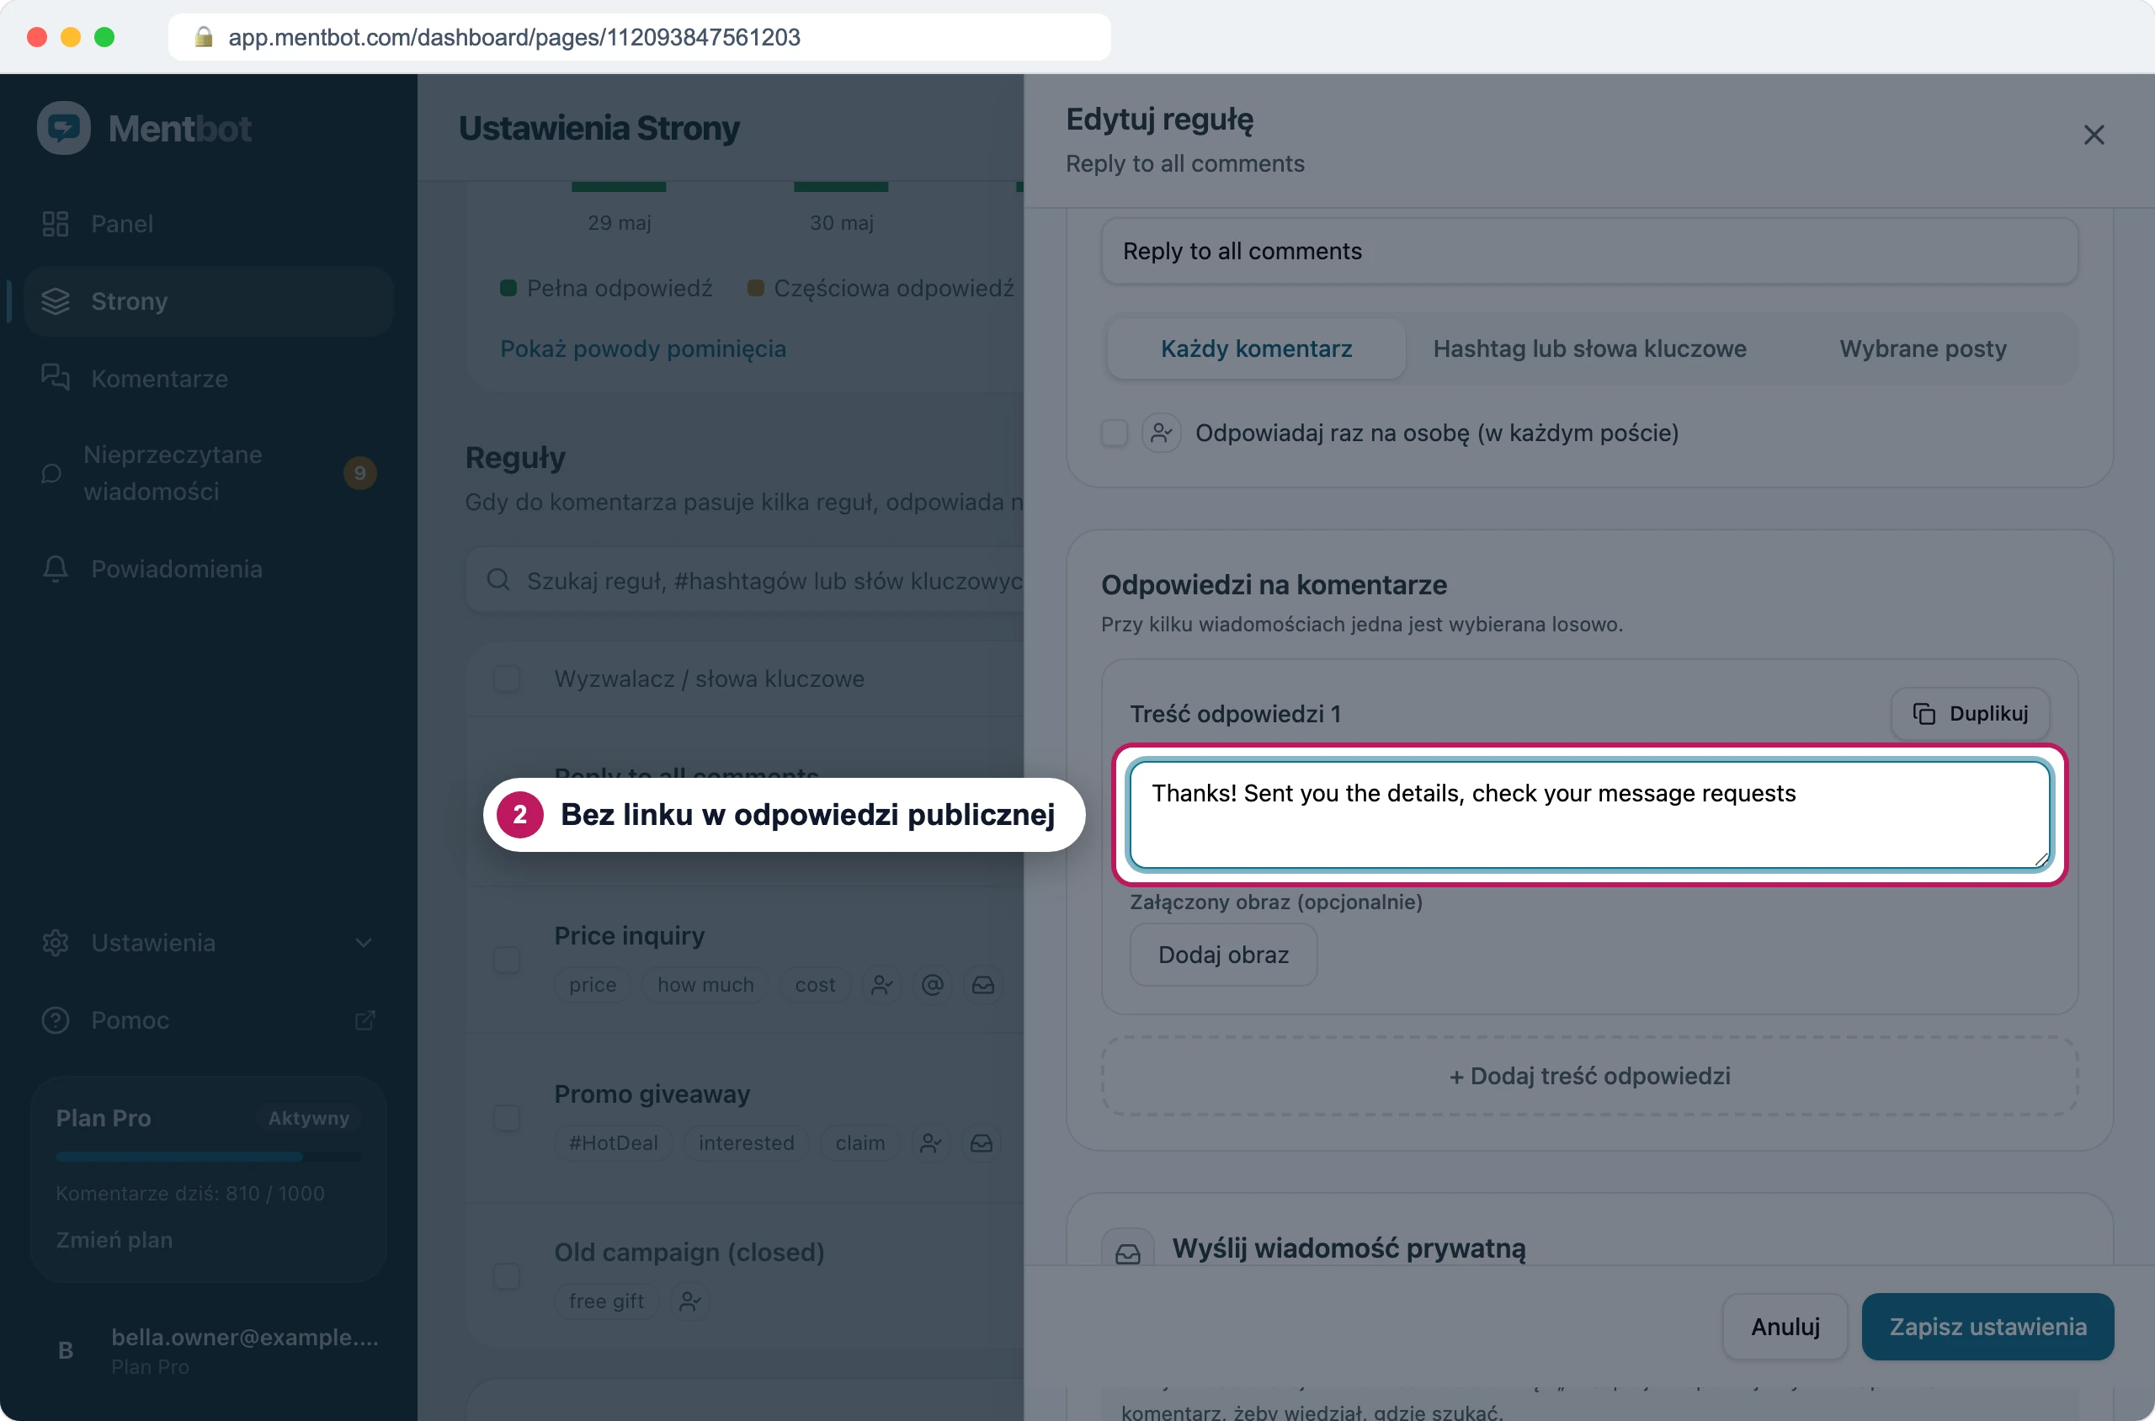Screen dimensions: 2155x1421
Task: Click the Powiadomienia bell icon
Action: [56, 568]
